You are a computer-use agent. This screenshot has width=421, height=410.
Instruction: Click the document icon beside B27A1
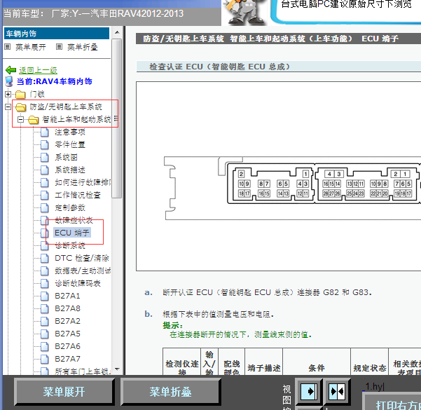click(x=45, y=296)
